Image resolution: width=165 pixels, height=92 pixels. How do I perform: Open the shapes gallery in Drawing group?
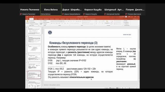point(100,22)
